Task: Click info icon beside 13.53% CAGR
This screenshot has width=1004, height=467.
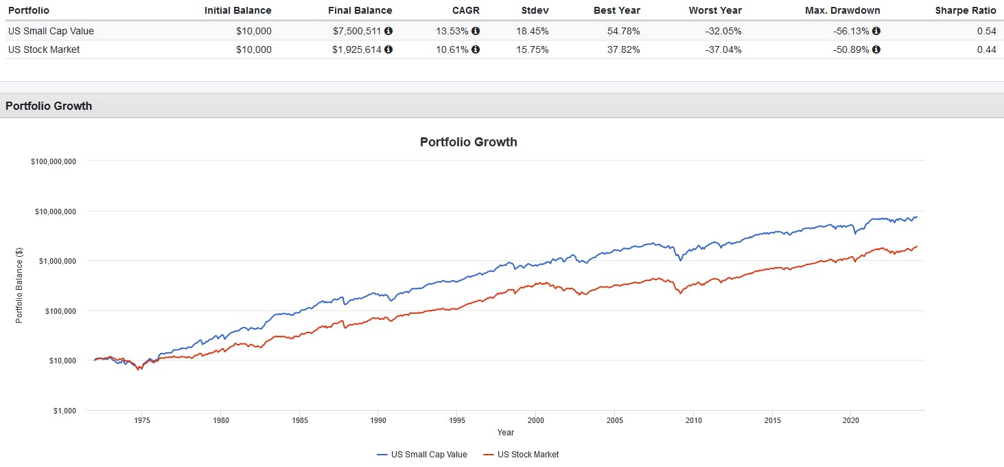Action: pos(476,31)
